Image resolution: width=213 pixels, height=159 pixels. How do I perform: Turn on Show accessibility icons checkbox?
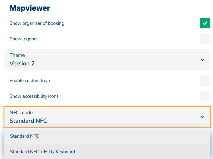205,96
